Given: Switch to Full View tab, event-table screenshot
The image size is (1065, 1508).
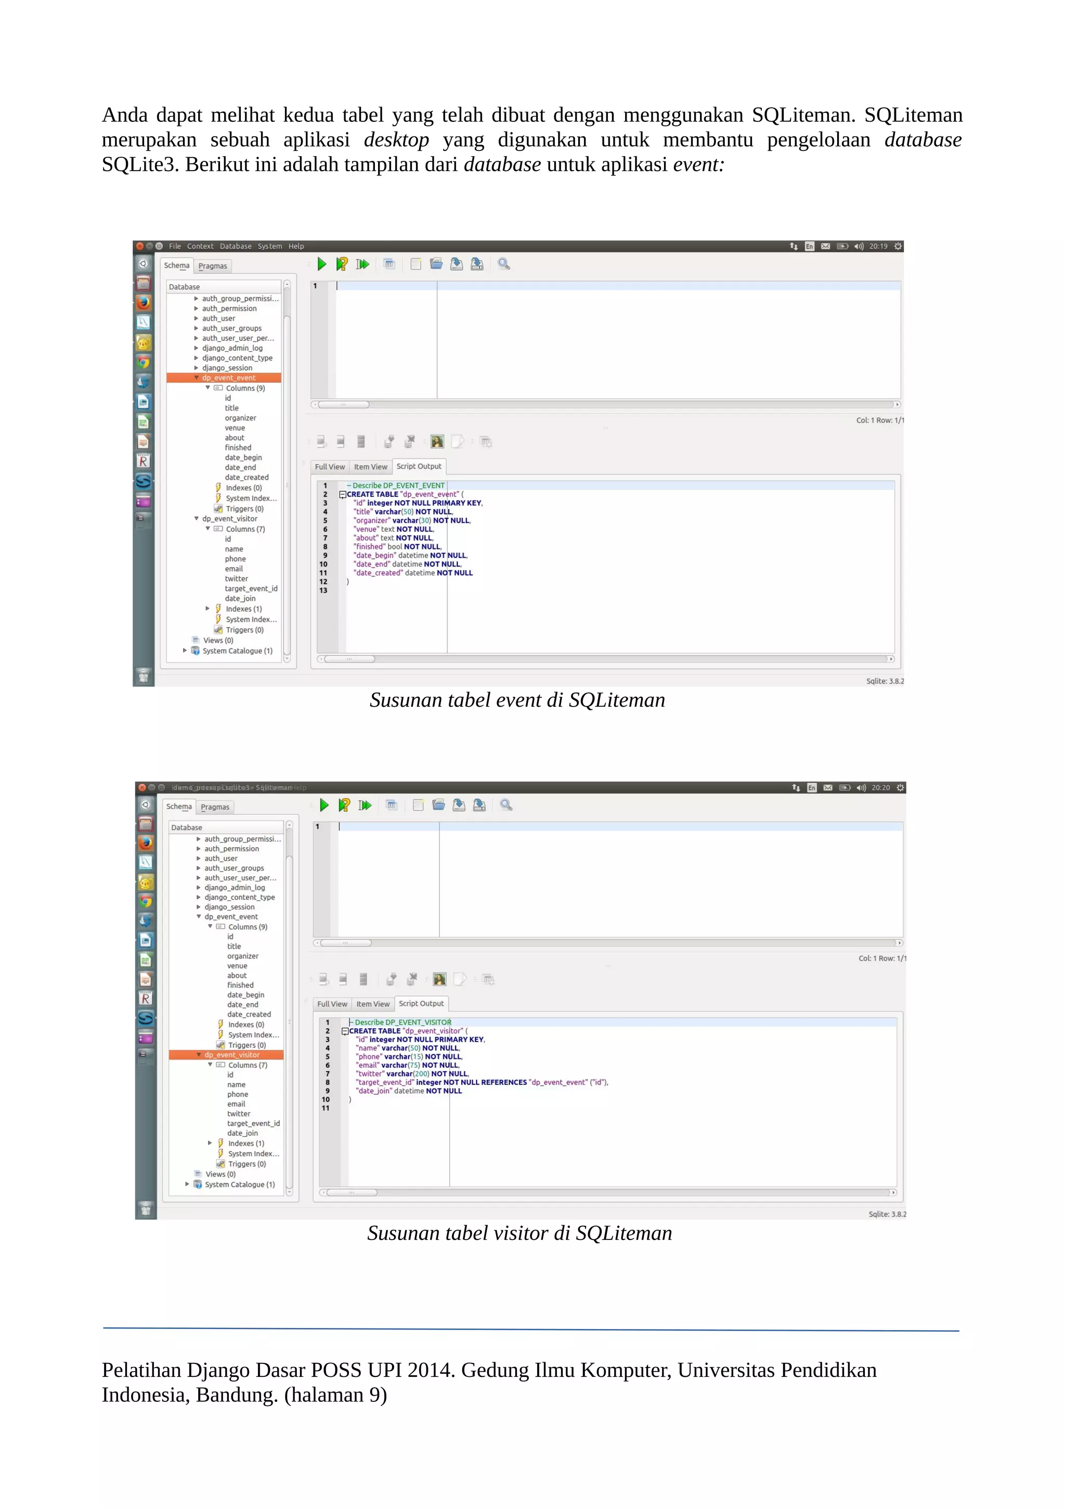Looking at the screenshot, I should tap(329, 467).
